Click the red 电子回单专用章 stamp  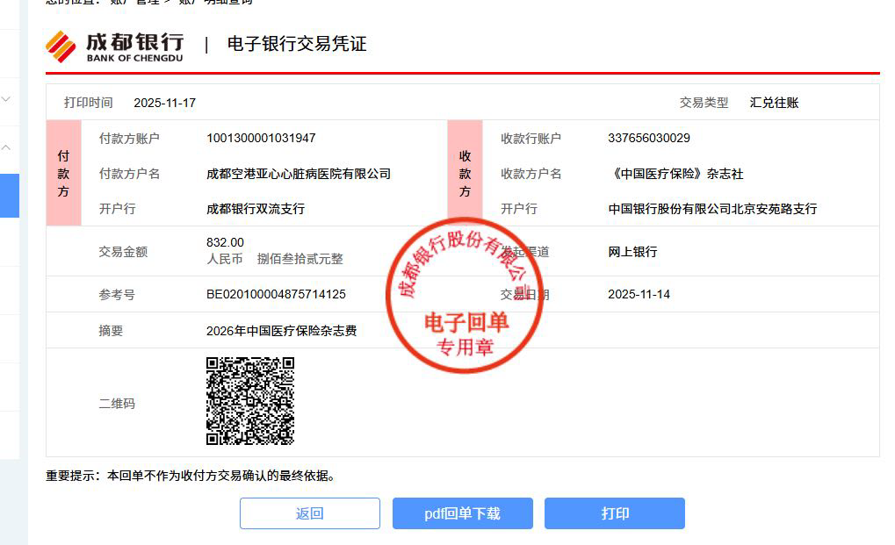point(465,295)
